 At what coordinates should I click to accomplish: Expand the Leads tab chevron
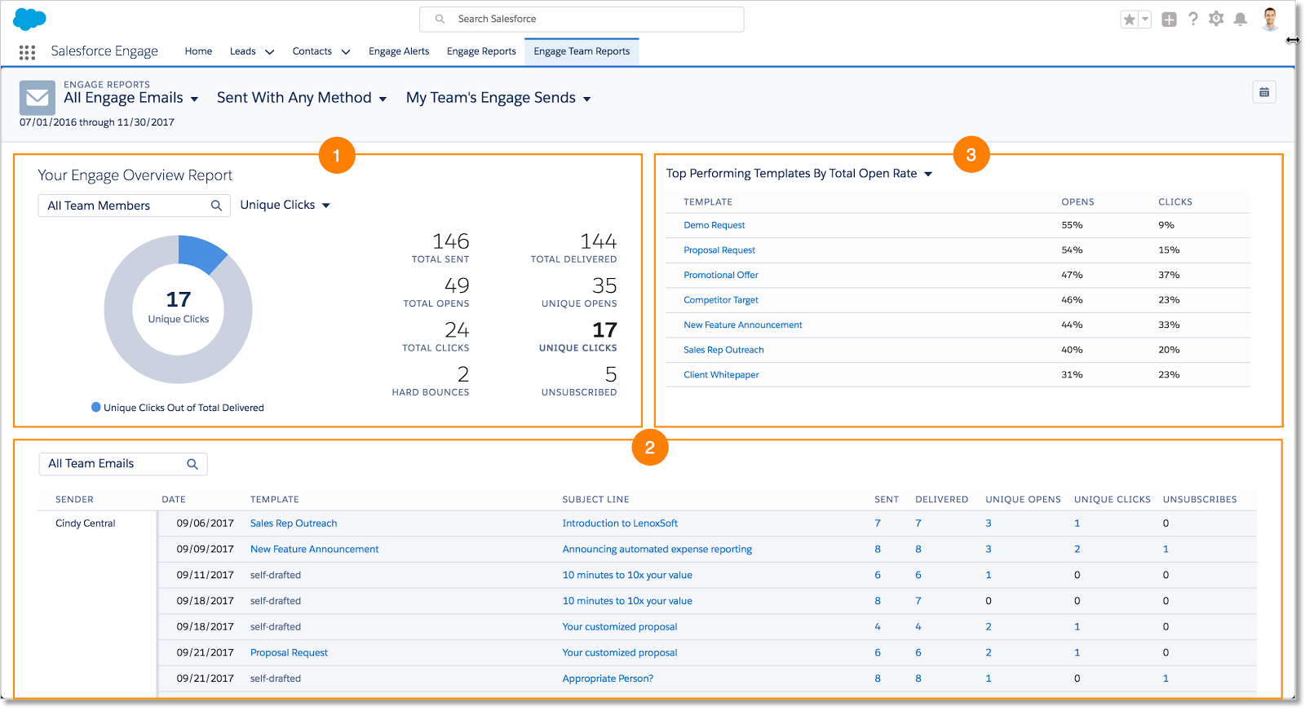coord(270,51)
